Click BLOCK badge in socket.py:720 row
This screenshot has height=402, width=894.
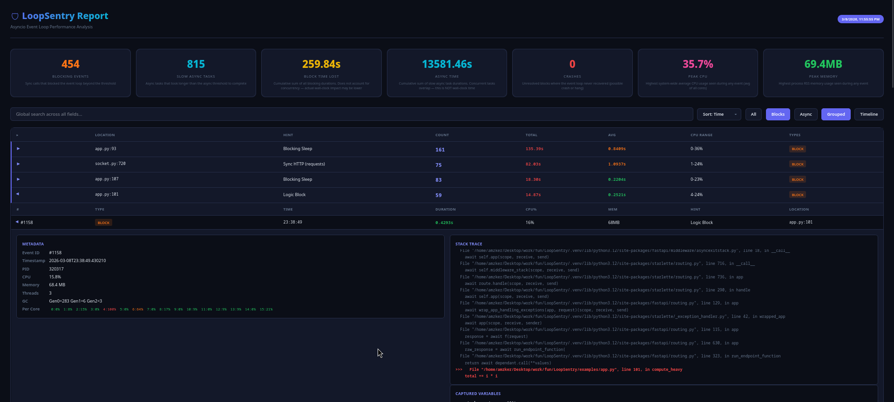pyautogui.click(x=798, y=165)
